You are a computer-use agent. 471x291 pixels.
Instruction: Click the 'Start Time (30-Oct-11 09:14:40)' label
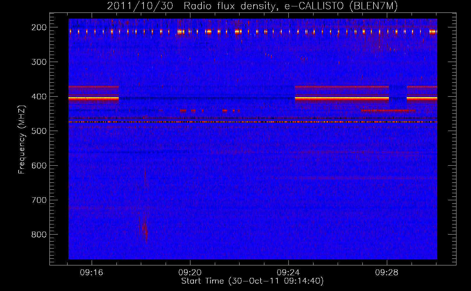tap(252, 281)
